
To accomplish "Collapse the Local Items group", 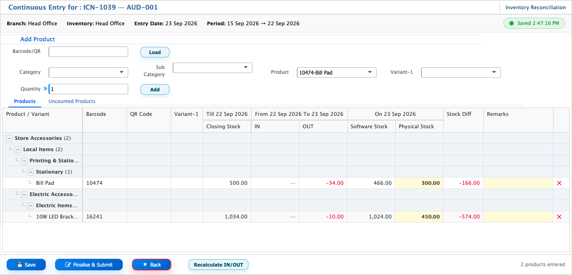I will (18, 150).
